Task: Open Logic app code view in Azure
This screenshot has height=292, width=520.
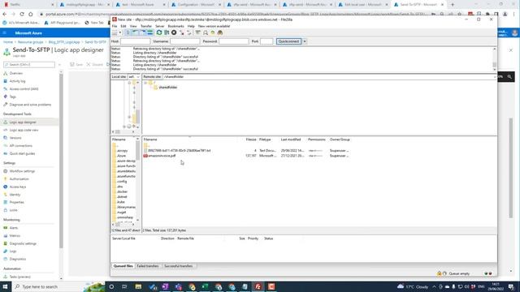Action: click(24, 130)
